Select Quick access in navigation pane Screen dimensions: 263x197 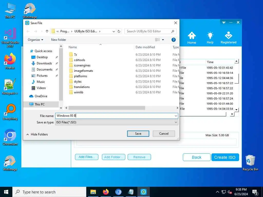click(x=41, y=51)
